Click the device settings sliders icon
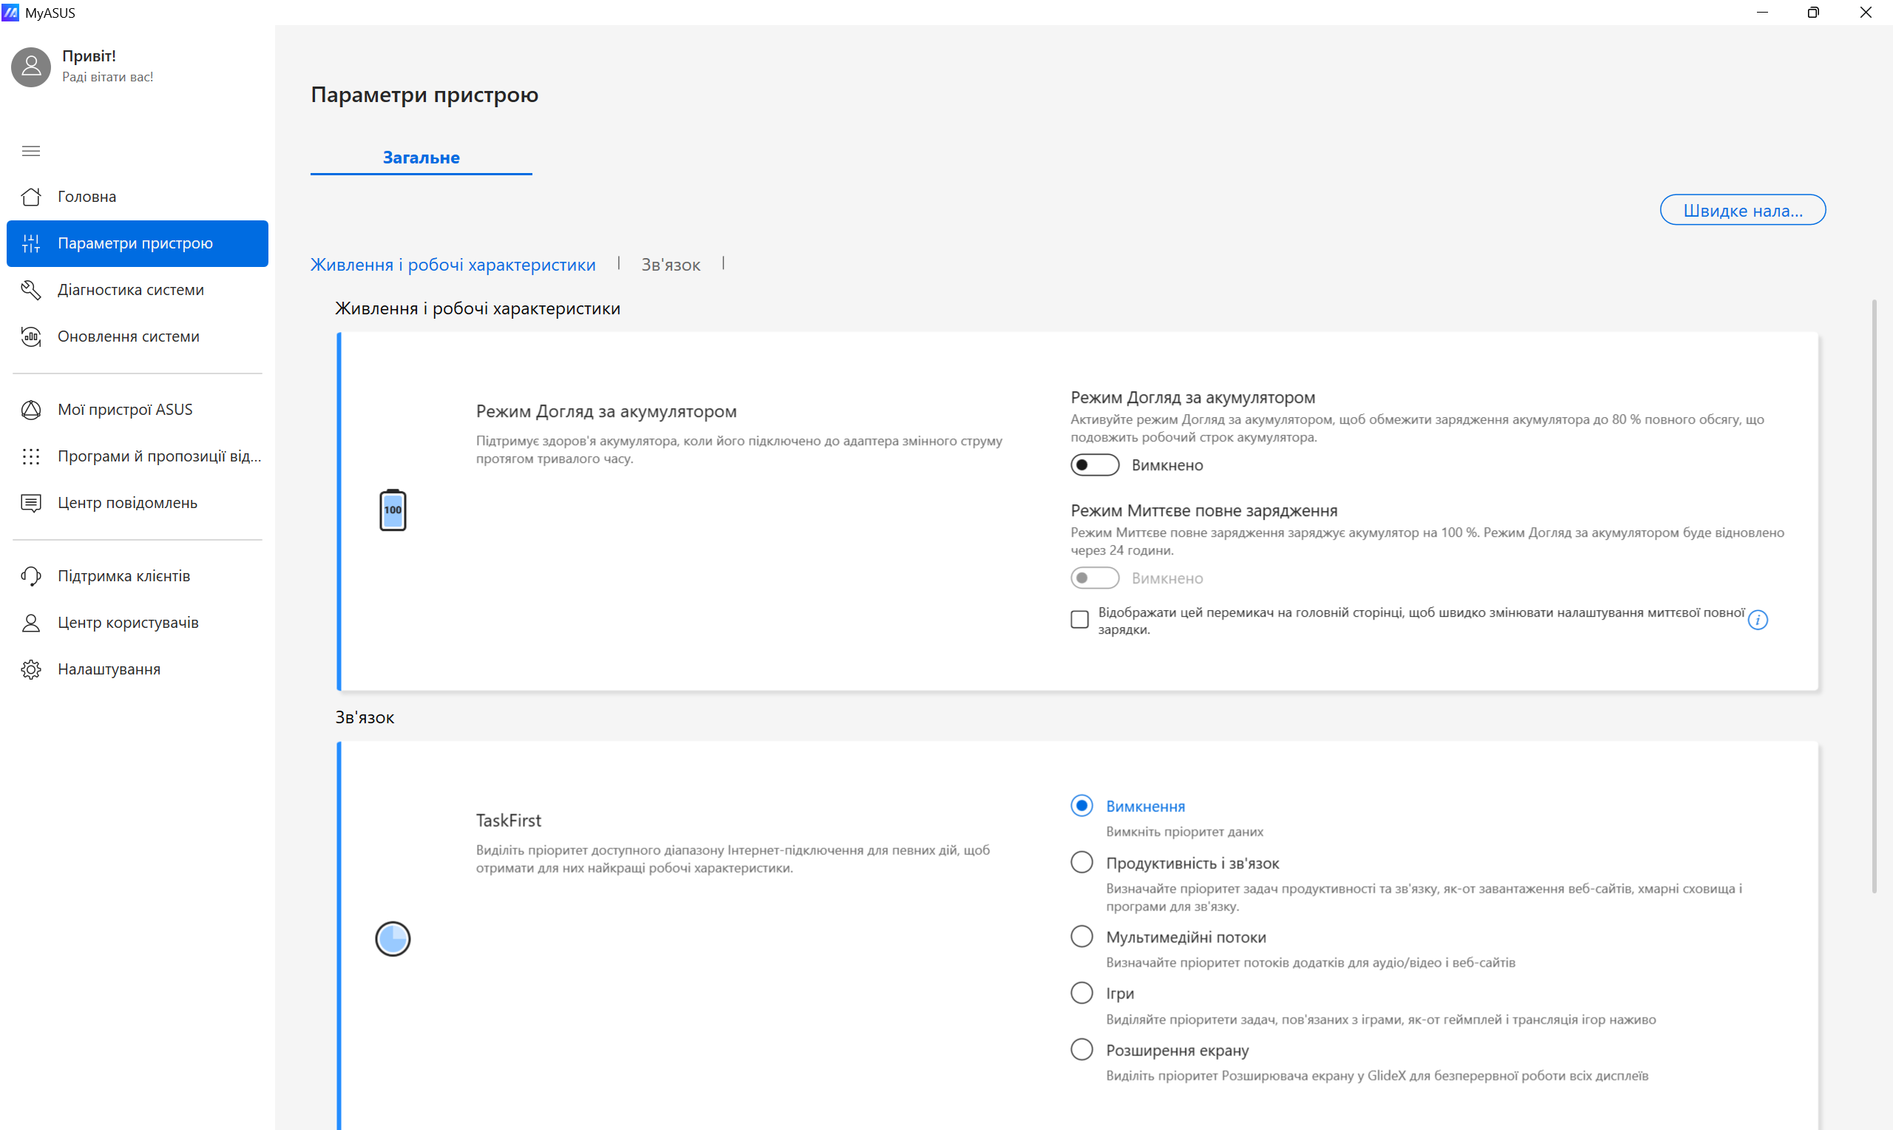Screen dimensions: 1893x1130 (30, 243)
